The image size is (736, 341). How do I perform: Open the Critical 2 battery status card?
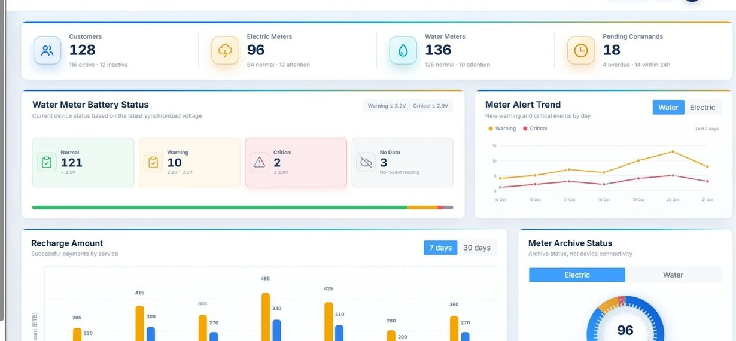[x=296, y=162]
